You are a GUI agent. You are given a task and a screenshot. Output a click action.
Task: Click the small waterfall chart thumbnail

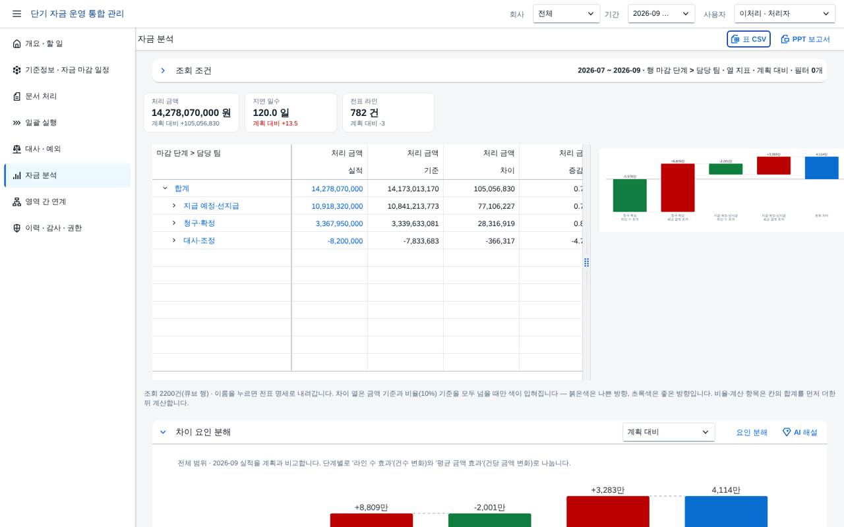(x=721, y=190)
